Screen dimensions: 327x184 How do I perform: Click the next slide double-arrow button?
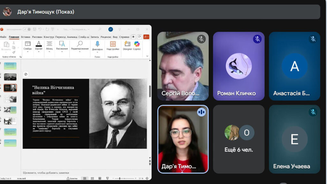pos(150,164)
